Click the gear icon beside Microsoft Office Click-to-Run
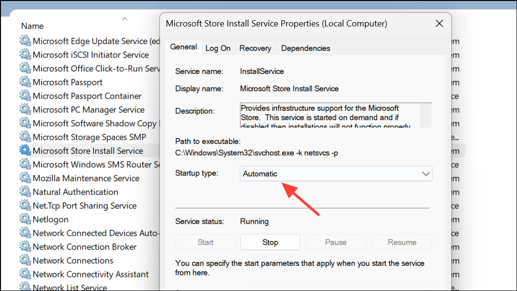The height and width of the screenshot is (291, 517). pos(25,68)
